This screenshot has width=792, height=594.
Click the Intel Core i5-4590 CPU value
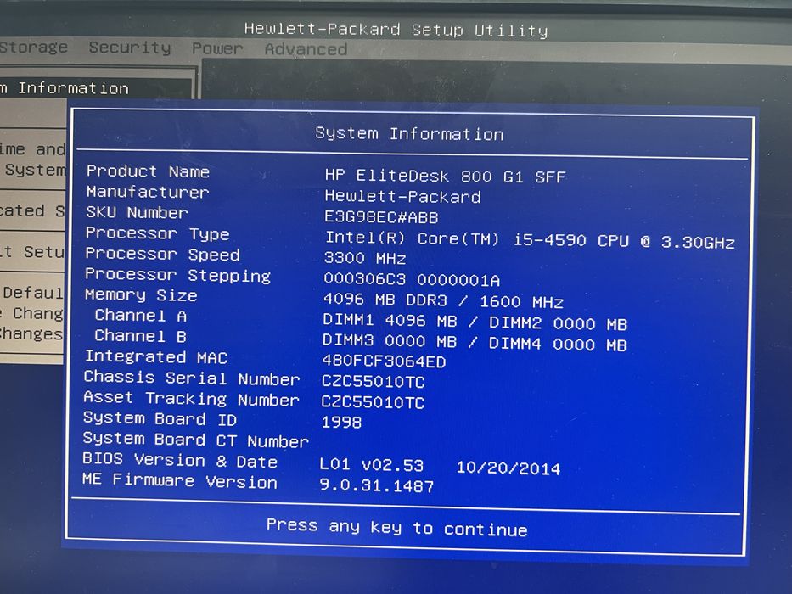point(530,240)
